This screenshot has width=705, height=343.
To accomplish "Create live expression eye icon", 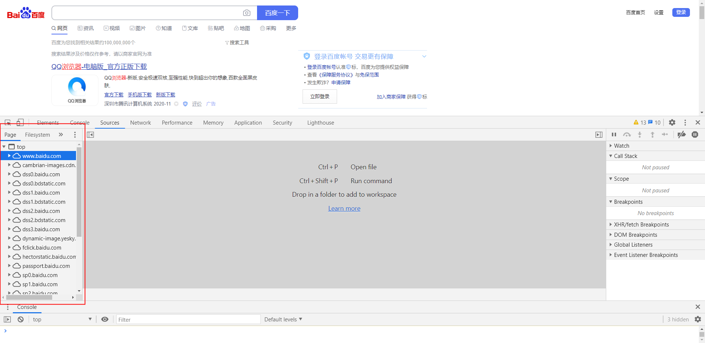I will (x=105, y=320).
